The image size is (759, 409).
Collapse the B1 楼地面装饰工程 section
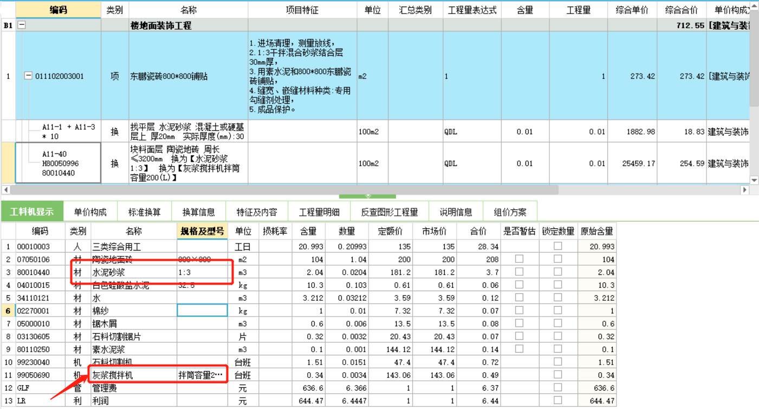pos(22,25)
